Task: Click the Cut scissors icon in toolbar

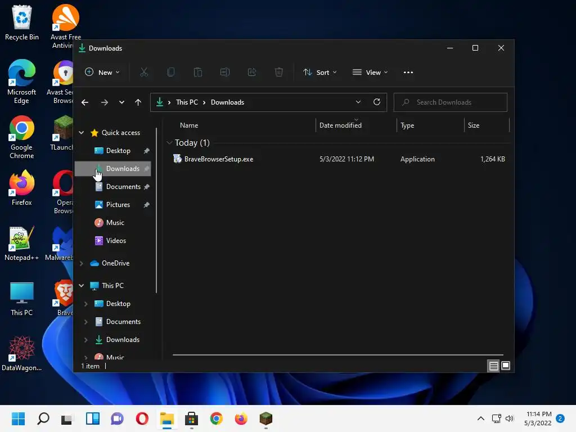Action: [144, 73]
